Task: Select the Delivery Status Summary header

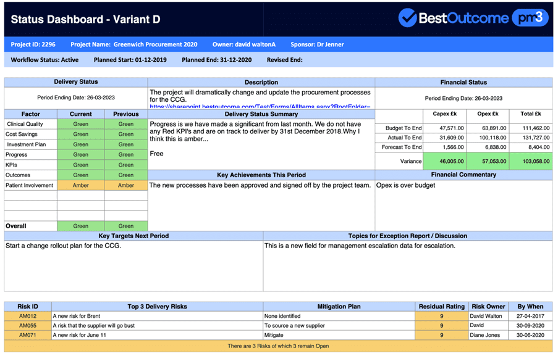Action: click(261, 114)
